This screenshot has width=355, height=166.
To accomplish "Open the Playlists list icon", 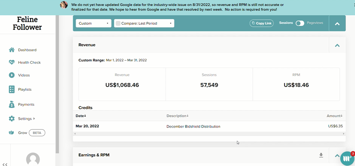I will pyautogui.click(x=12, y=89).
